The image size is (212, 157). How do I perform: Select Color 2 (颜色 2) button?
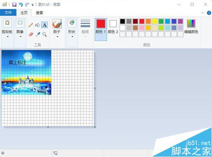(113, 27)
